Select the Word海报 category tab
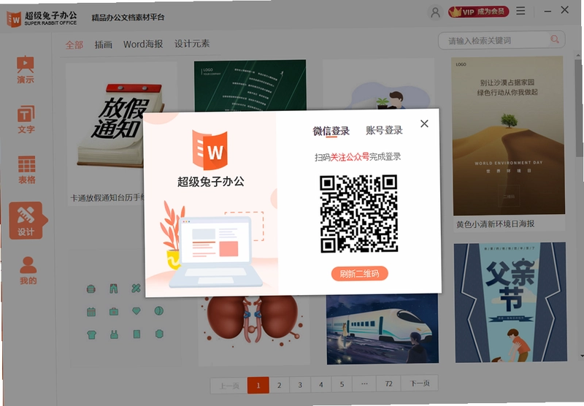 point(143,45)
